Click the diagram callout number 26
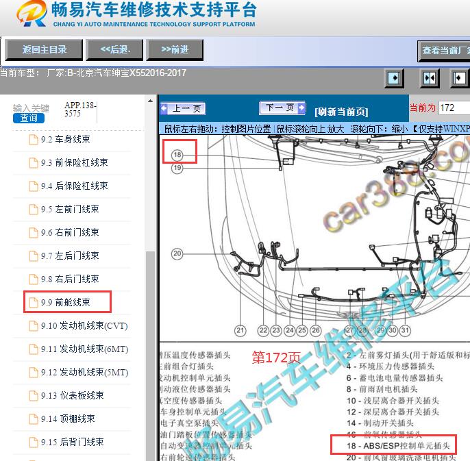Viewport: 470px width, 461px height. (x=315, y=331)
